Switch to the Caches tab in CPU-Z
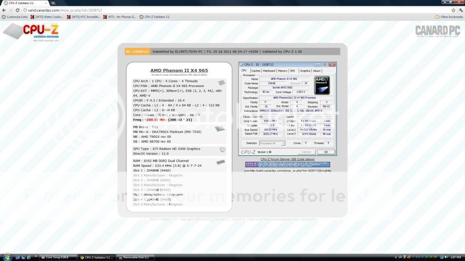This screenshot has height=261, width=465. (256, 71)
